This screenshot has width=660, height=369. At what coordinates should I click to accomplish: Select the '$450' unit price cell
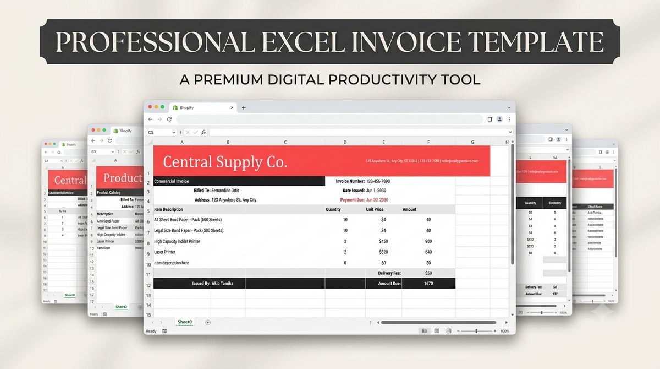383,241
